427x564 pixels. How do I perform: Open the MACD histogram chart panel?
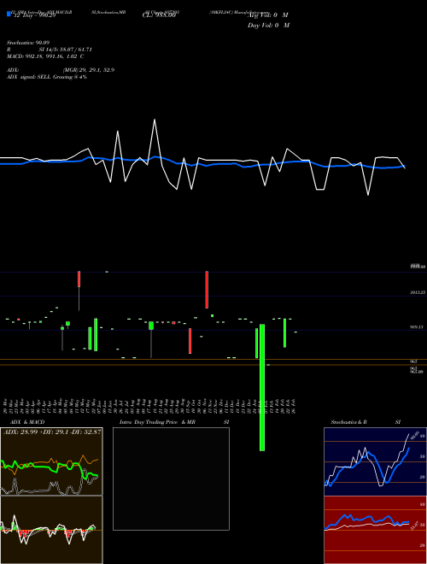pos(51,530)
